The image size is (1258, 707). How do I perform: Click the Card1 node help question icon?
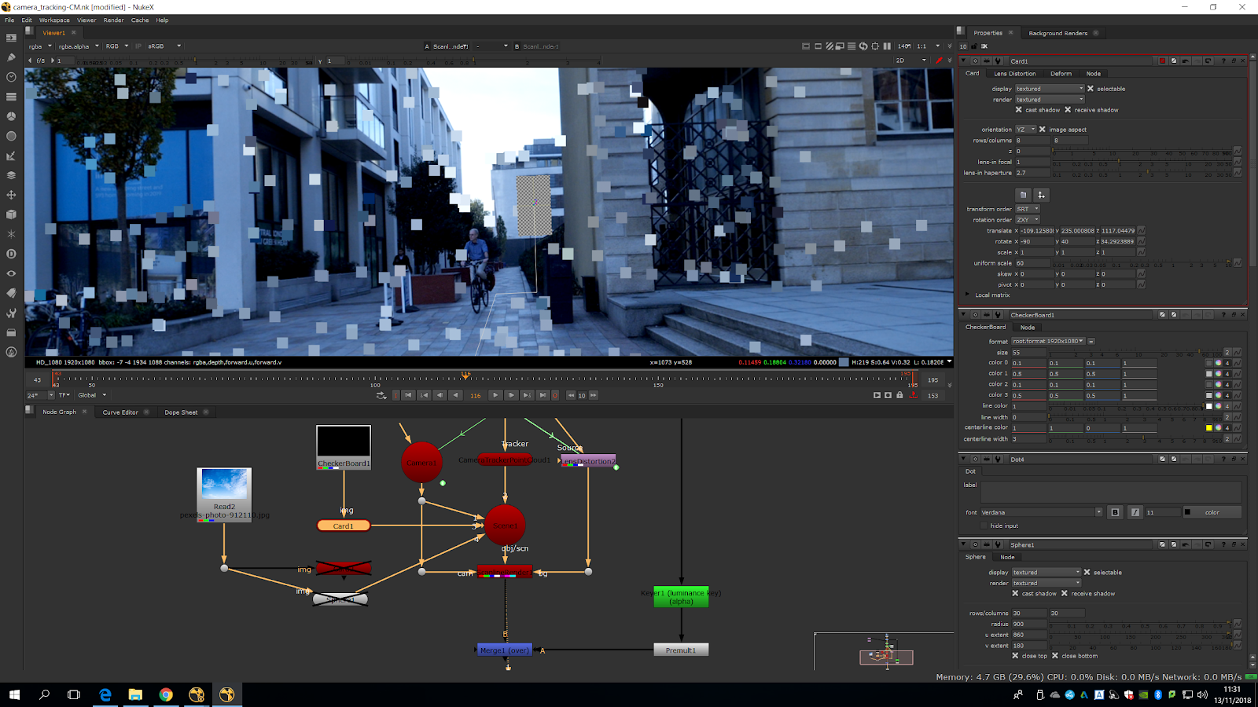coord(1223,61)
